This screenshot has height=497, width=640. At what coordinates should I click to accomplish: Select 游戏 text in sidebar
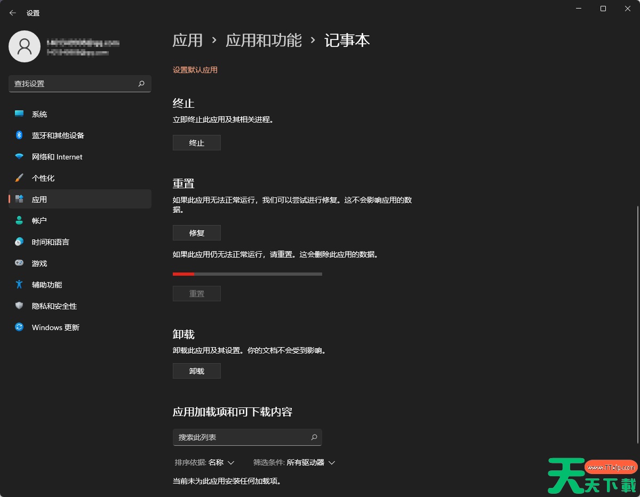tap(39, 263)
